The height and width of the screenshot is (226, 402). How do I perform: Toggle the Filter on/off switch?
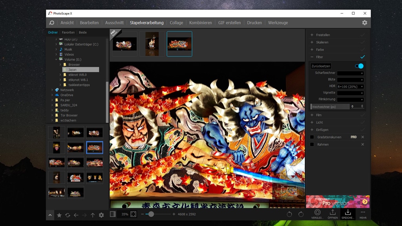coord(359,66)
